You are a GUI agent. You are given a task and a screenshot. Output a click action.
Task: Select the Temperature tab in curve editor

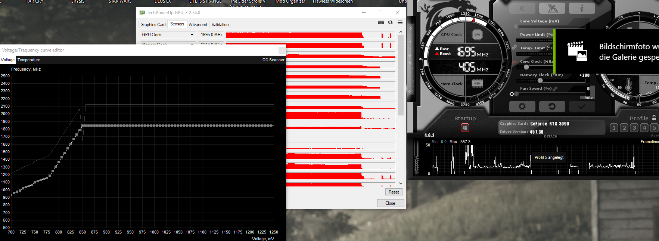pos(29,60)
